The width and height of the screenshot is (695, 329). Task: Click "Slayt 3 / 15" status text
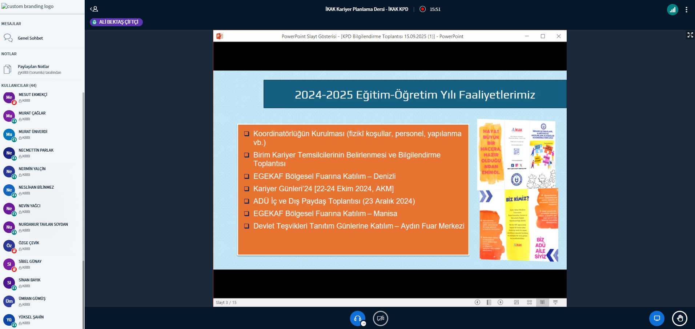pos(226,302)
